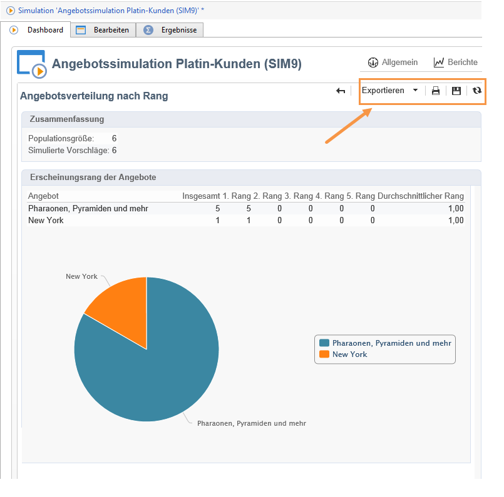Click the play icon in the window title
The image size is (504, 497).
10,11
